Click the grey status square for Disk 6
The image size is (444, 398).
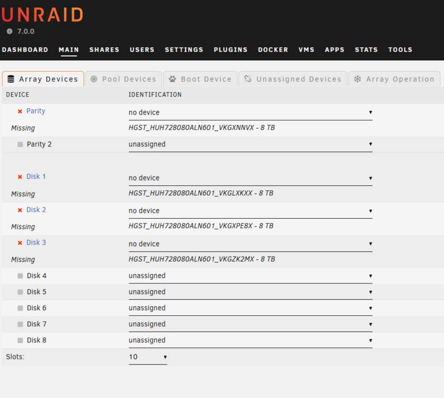(x=20, y=308)
